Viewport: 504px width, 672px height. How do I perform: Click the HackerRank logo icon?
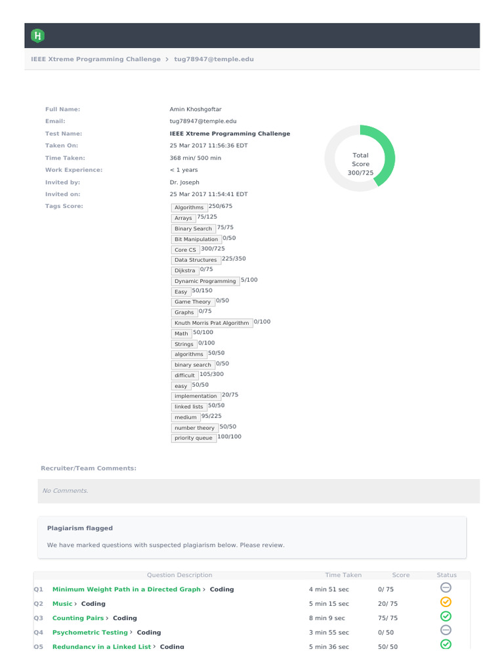click(39, 35)
